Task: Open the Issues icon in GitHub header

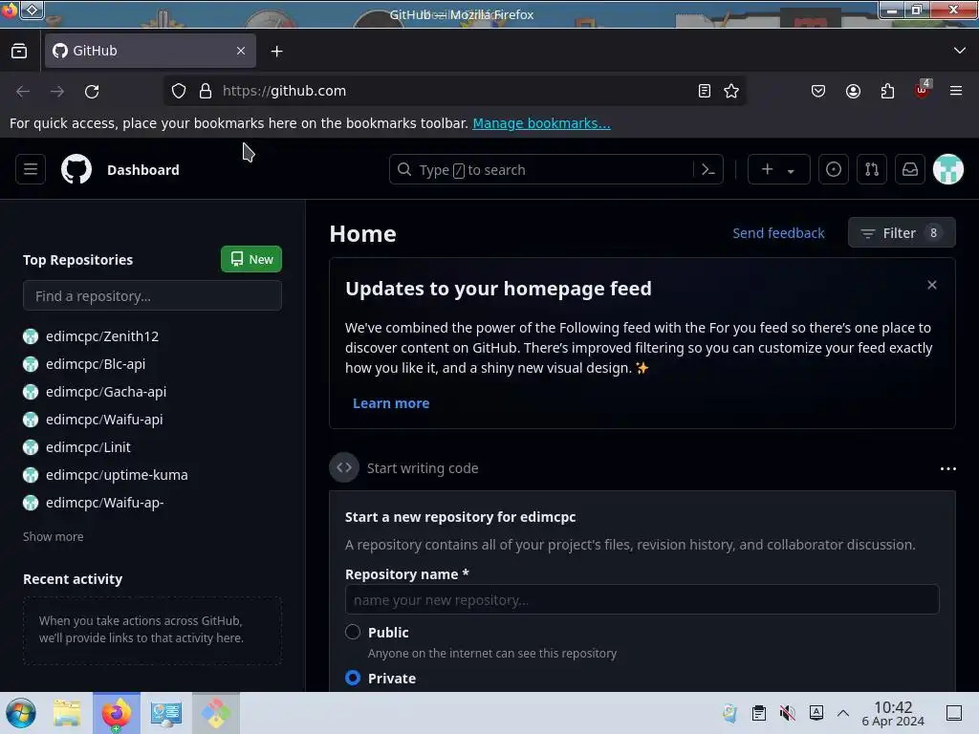Action: [834, 169]
